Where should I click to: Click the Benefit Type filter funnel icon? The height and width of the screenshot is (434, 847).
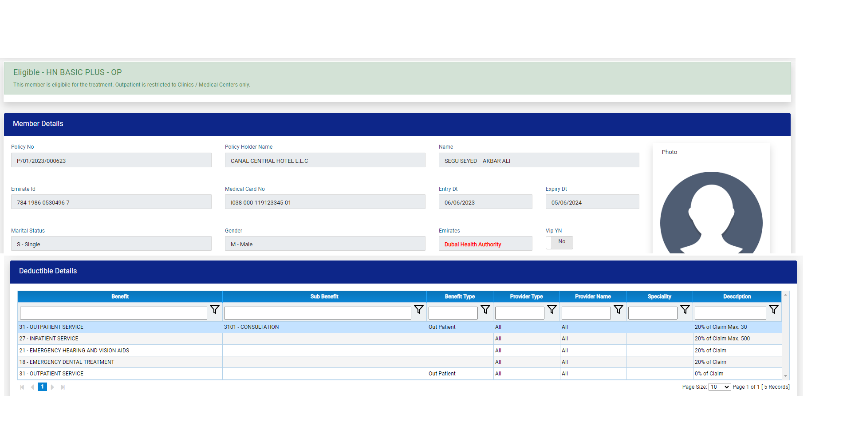coord(485,309)
